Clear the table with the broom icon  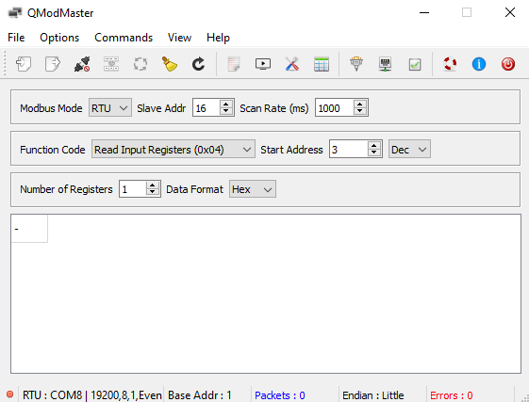coord(170,64)
